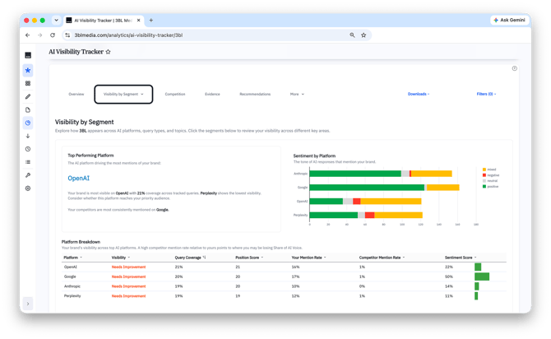Expand the Downloads dropdown
551x339 pixels.
tap(418, 94)
